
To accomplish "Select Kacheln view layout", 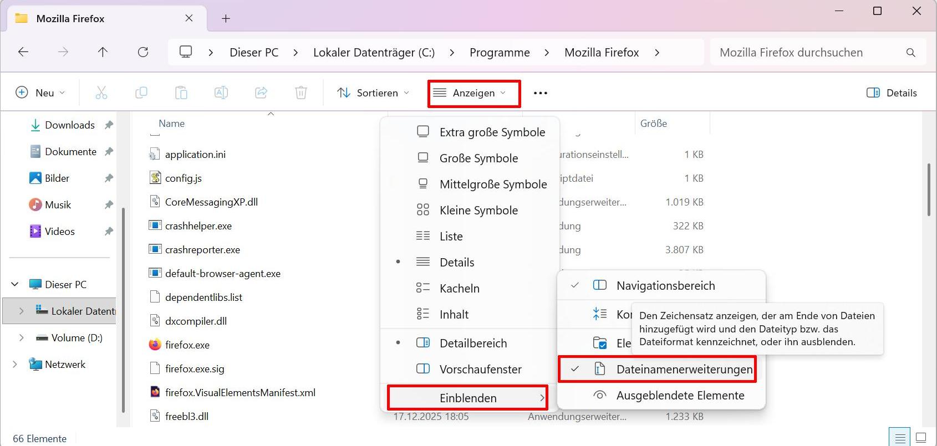I will pos(470,289).
